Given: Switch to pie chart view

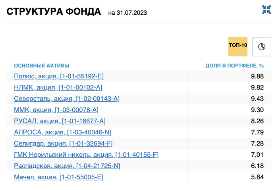Looking at the screenshot, I should click(261, 47).
